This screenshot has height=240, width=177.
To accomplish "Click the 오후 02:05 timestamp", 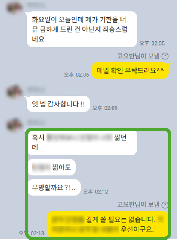I will pos(152,43).
